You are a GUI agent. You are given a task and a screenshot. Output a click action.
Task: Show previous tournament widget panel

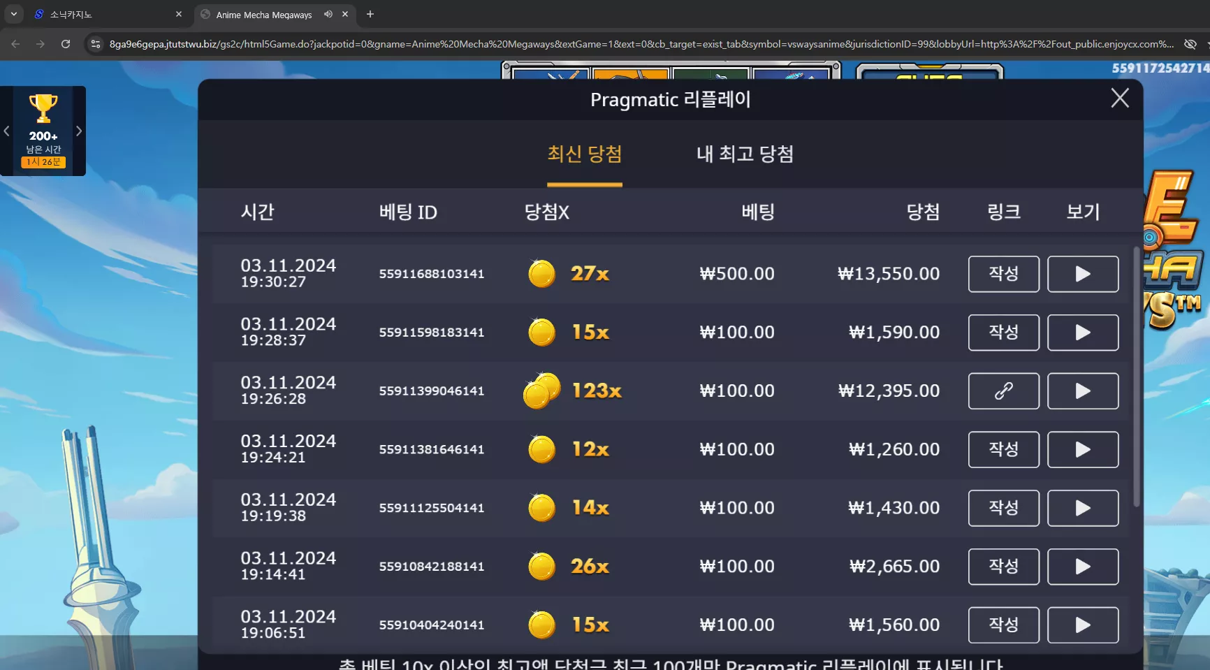6,131
